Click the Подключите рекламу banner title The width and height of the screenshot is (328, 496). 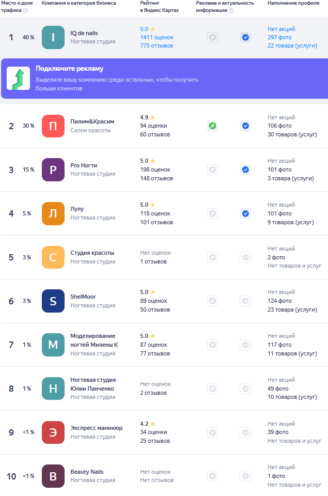[x=69, y=69]
